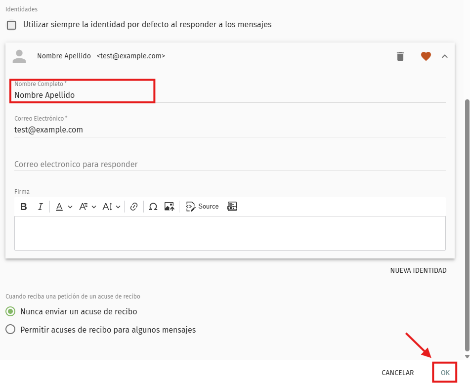Collapse the identity panel with the chevron
Viewport: 470px width, 384px height.
(x=445, y=56)
